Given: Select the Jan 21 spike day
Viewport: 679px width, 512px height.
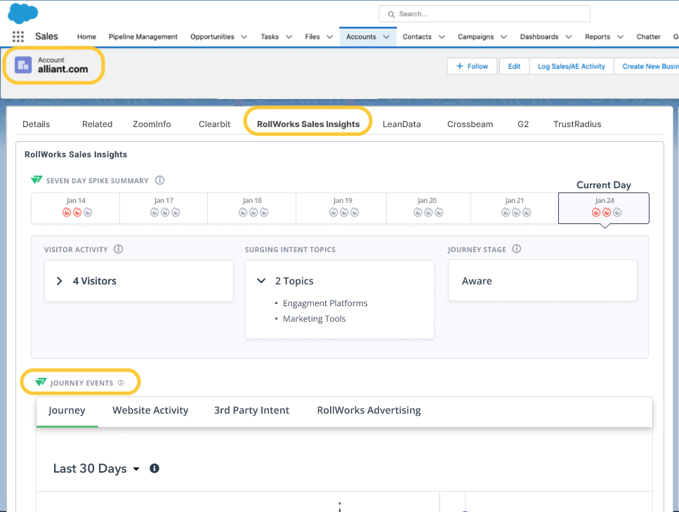Looking at the screenshot, I should pos(515,208).
